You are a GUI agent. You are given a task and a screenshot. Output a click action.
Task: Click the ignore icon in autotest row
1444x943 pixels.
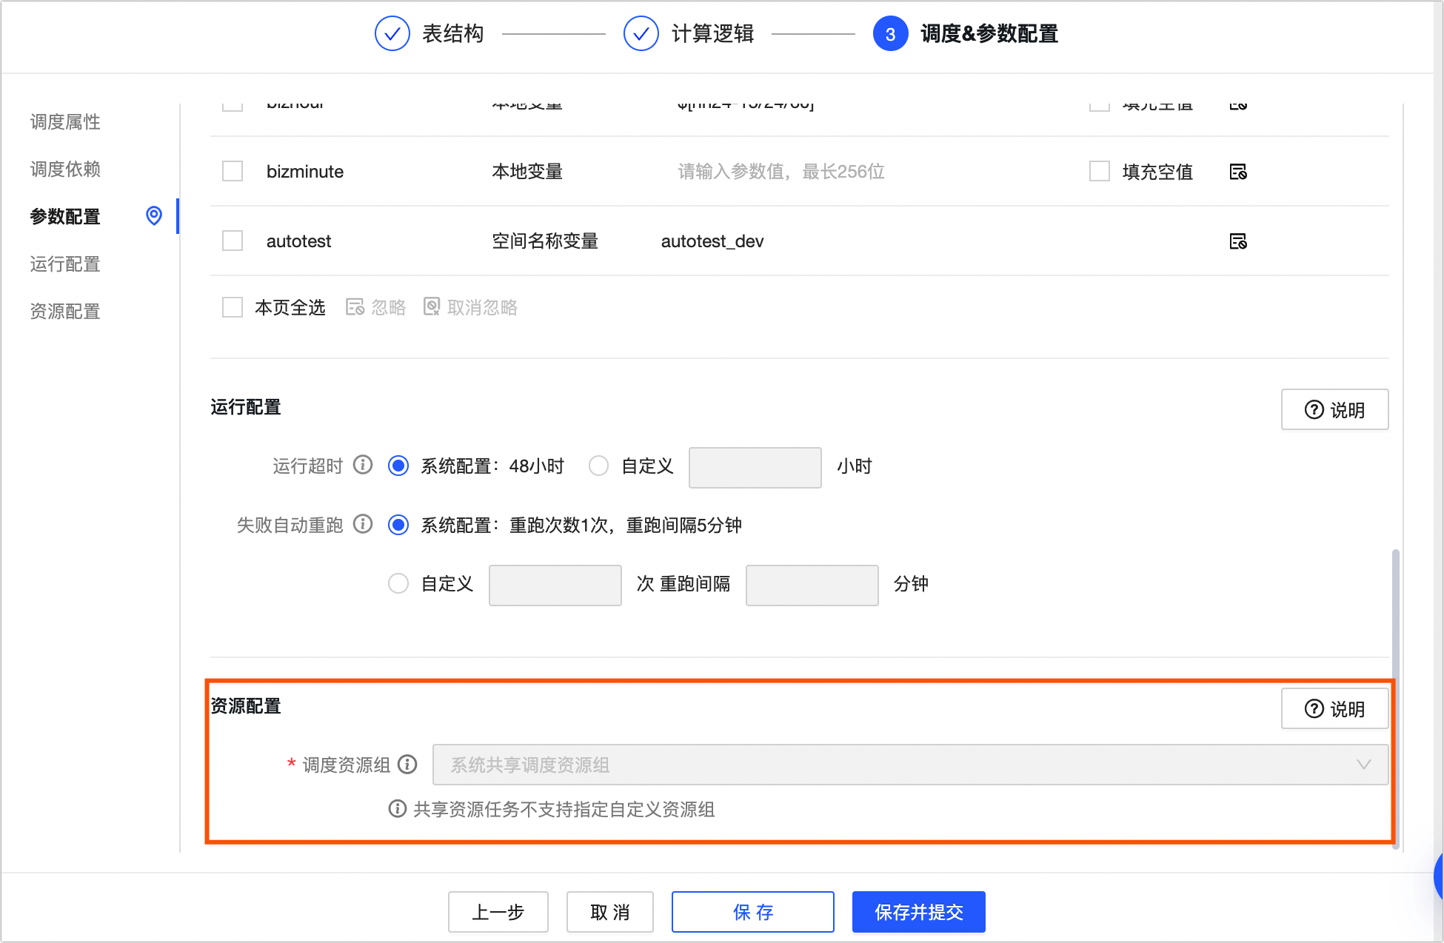click(1238, 241)
